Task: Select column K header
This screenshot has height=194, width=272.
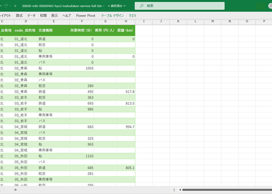Action: [x=178, y=21]
